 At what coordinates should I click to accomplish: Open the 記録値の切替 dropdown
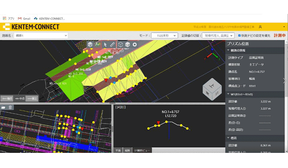[218, 36]
